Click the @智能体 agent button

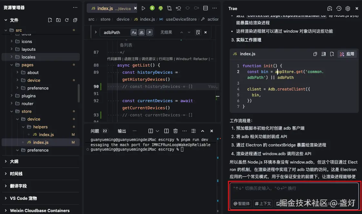[242, 204]
